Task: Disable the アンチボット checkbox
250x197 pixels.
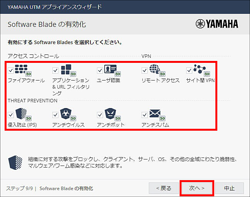Action: [100, 115]
